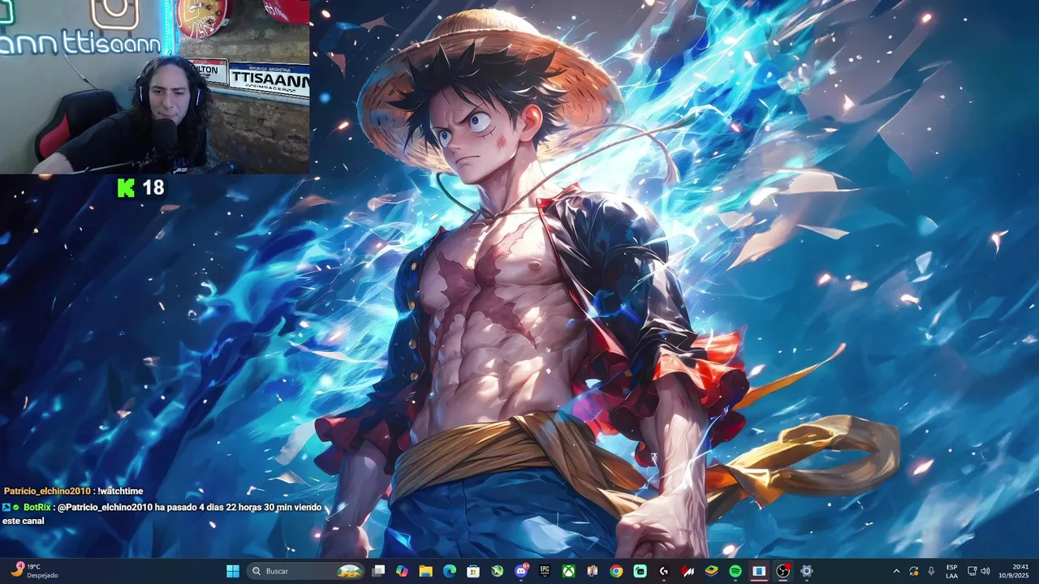Launch Google Chrome
Screen dimensions: 1039x584
point(616,571)
